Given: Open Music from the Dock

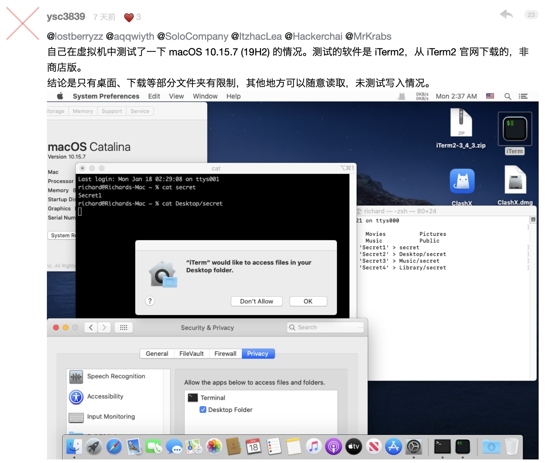Looking at the screenshot, I should (x=314, y=446).
